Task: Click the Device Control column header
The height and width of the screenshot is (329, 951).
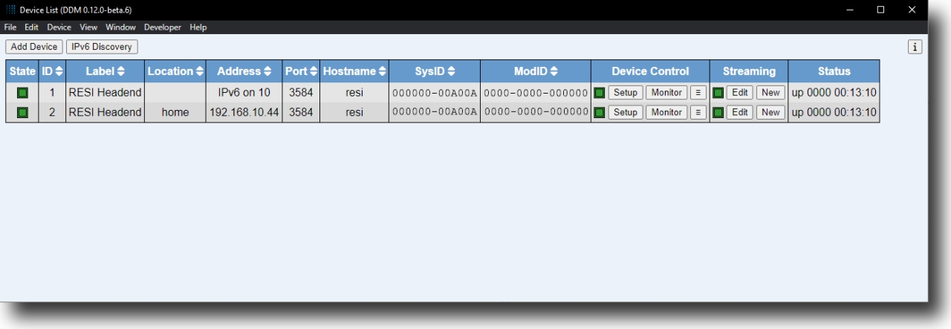Action: tap(650, 71)
